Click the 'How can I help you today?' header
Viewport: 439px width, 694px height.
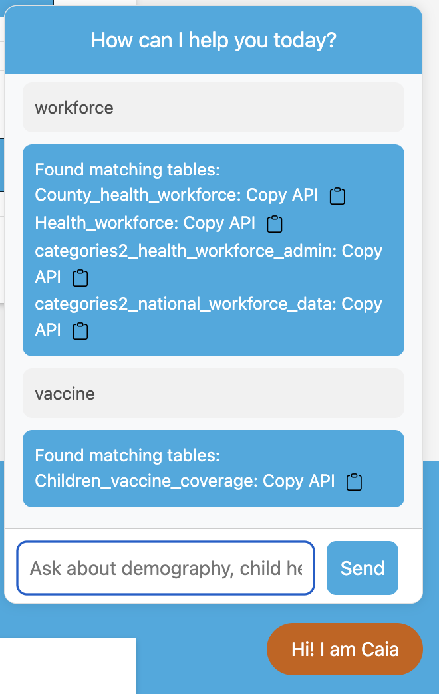tap(213, 40)
